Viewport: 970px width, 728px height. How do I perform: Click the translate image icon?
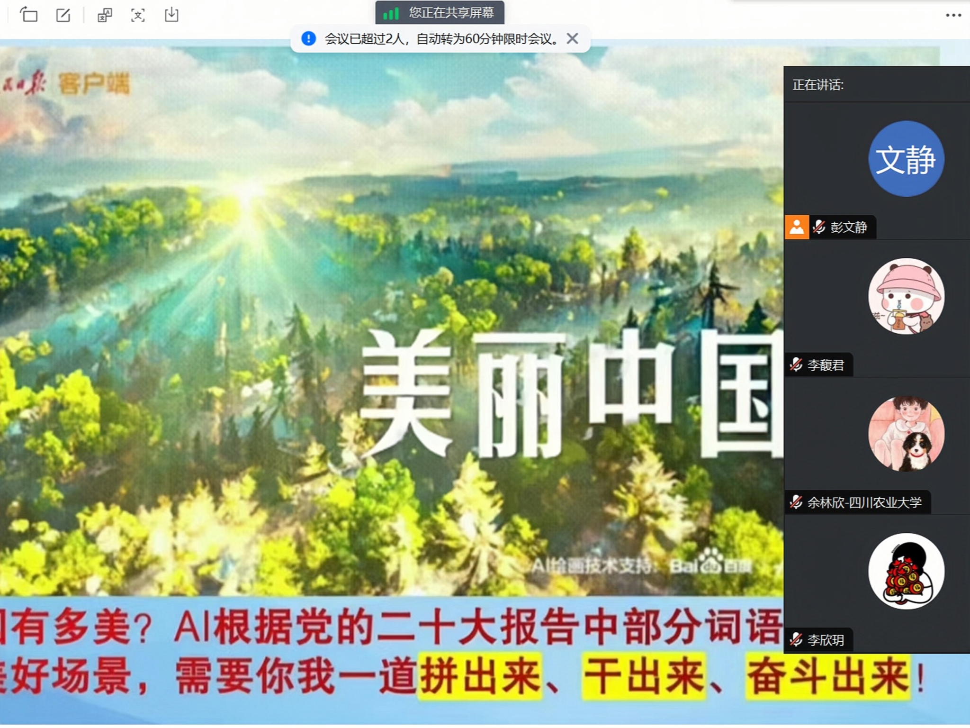[x=105, y=15]
